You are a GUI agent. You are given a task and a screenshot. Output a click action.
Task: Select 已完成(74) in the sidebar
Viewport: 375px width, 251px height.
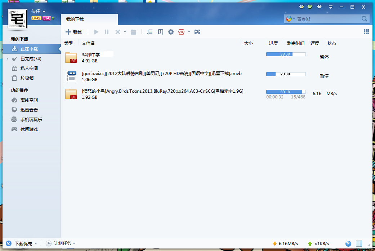click(x=32, y=59)
